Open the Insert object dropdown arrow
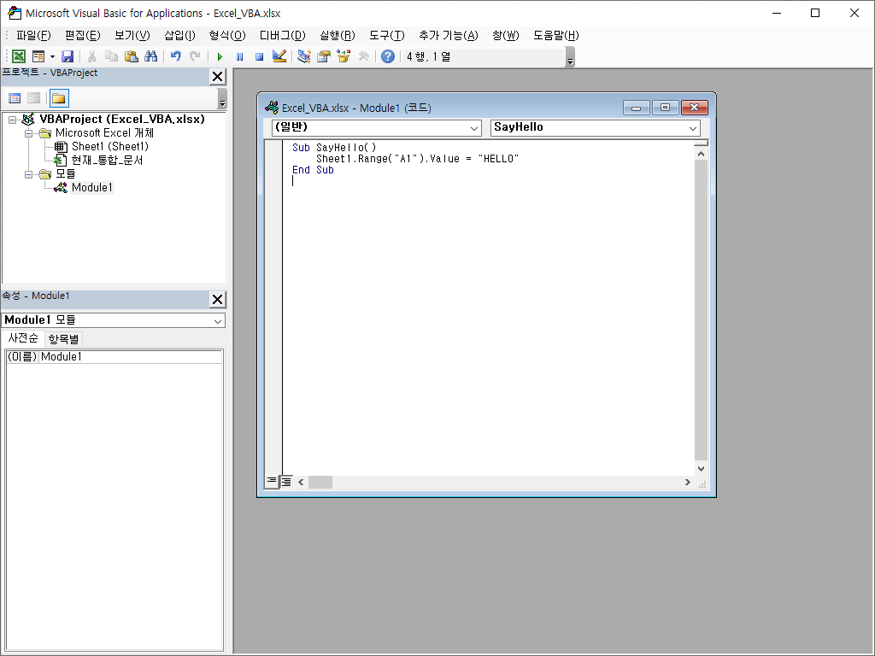 [52, 56]
